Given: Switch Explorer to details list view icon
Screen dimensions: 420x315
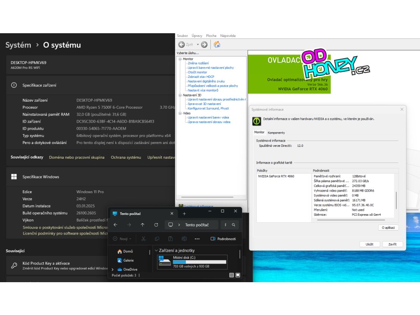Looking at the screenshot, I should click(x=231, y=275).
